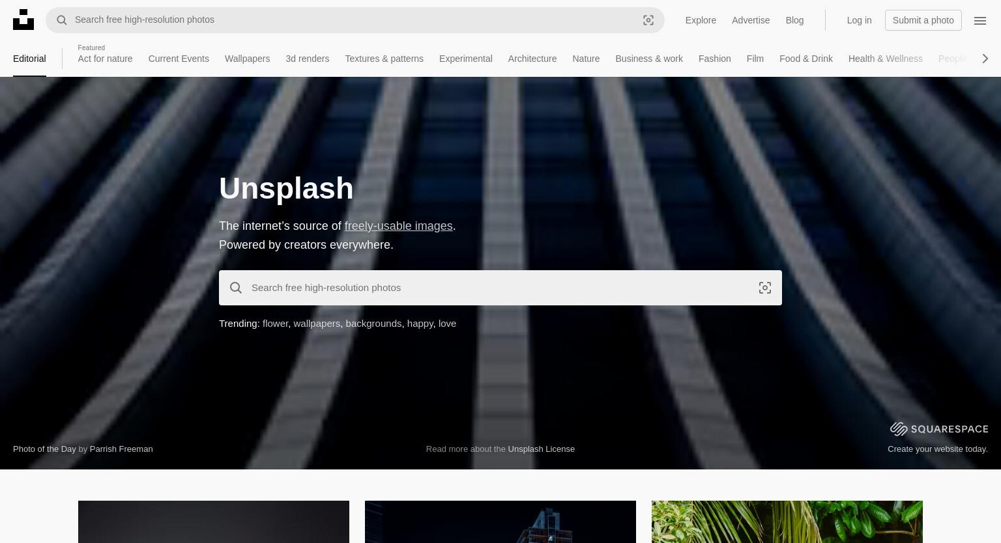Select trending term wallpapers

pos(317,324)
